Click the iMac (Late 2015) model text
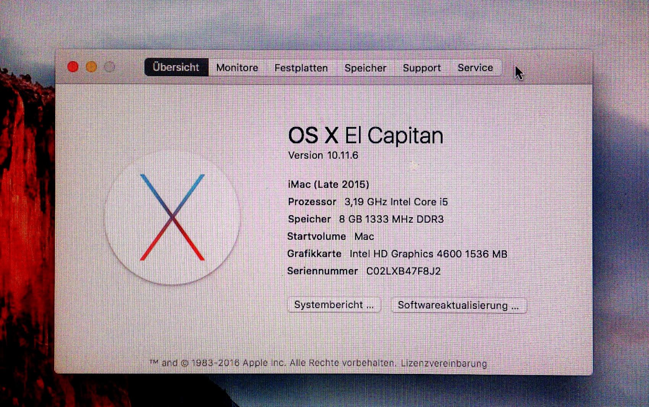Screen dimensions: 649x407 pyautogui.click(x=328, y=185)
